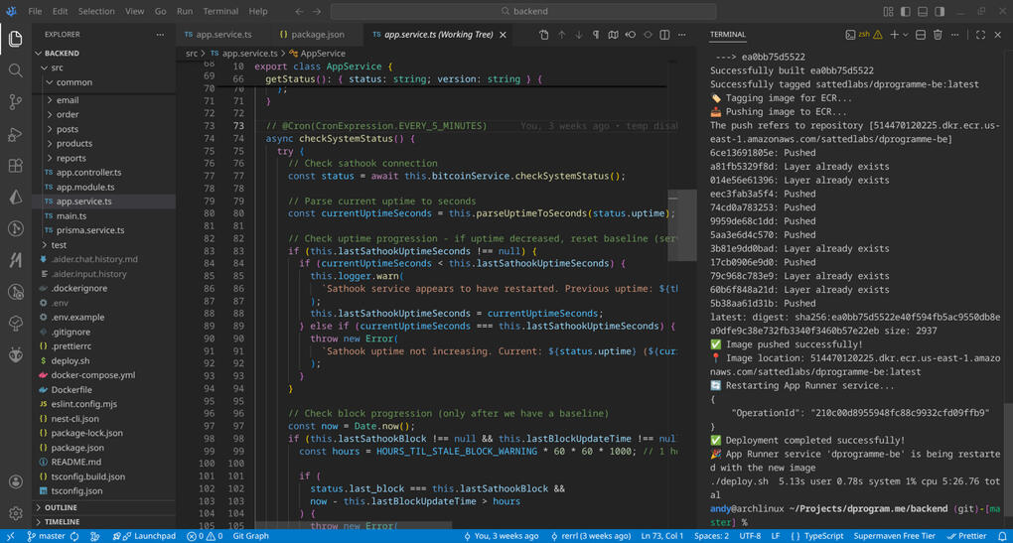The width and height of the screenshot is (1013, 543).
Task: Open the Search view in activity bar
Action: point(16,70)
